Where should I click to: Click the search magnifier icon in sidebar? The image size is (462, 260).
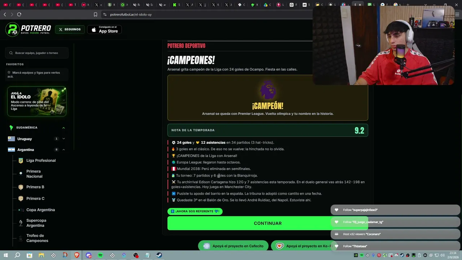click(x=11, y=53)
